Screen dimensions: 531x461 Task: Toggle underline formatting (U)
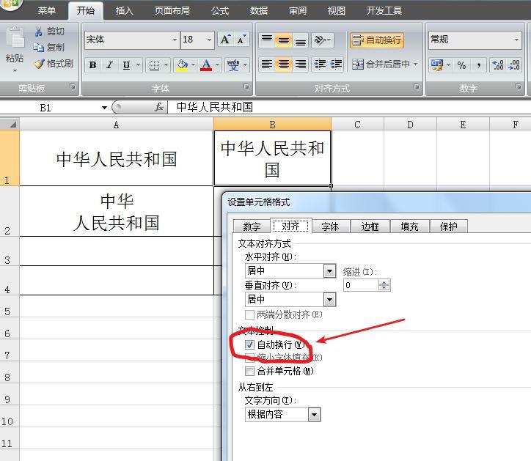(x=126, y=65)
